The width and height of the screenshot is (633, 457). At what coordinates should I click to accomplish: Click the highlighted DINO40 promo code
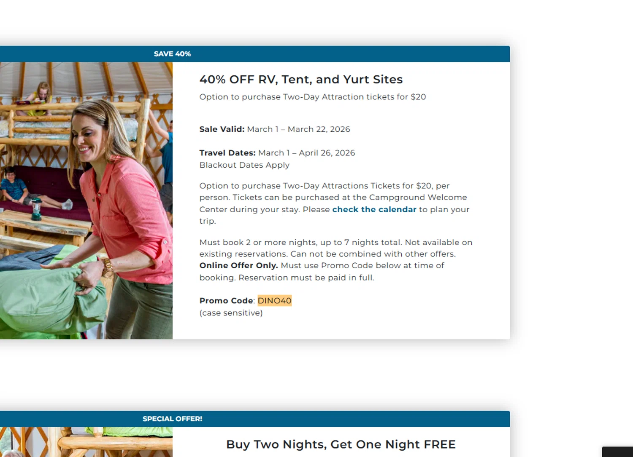[274, 301]
